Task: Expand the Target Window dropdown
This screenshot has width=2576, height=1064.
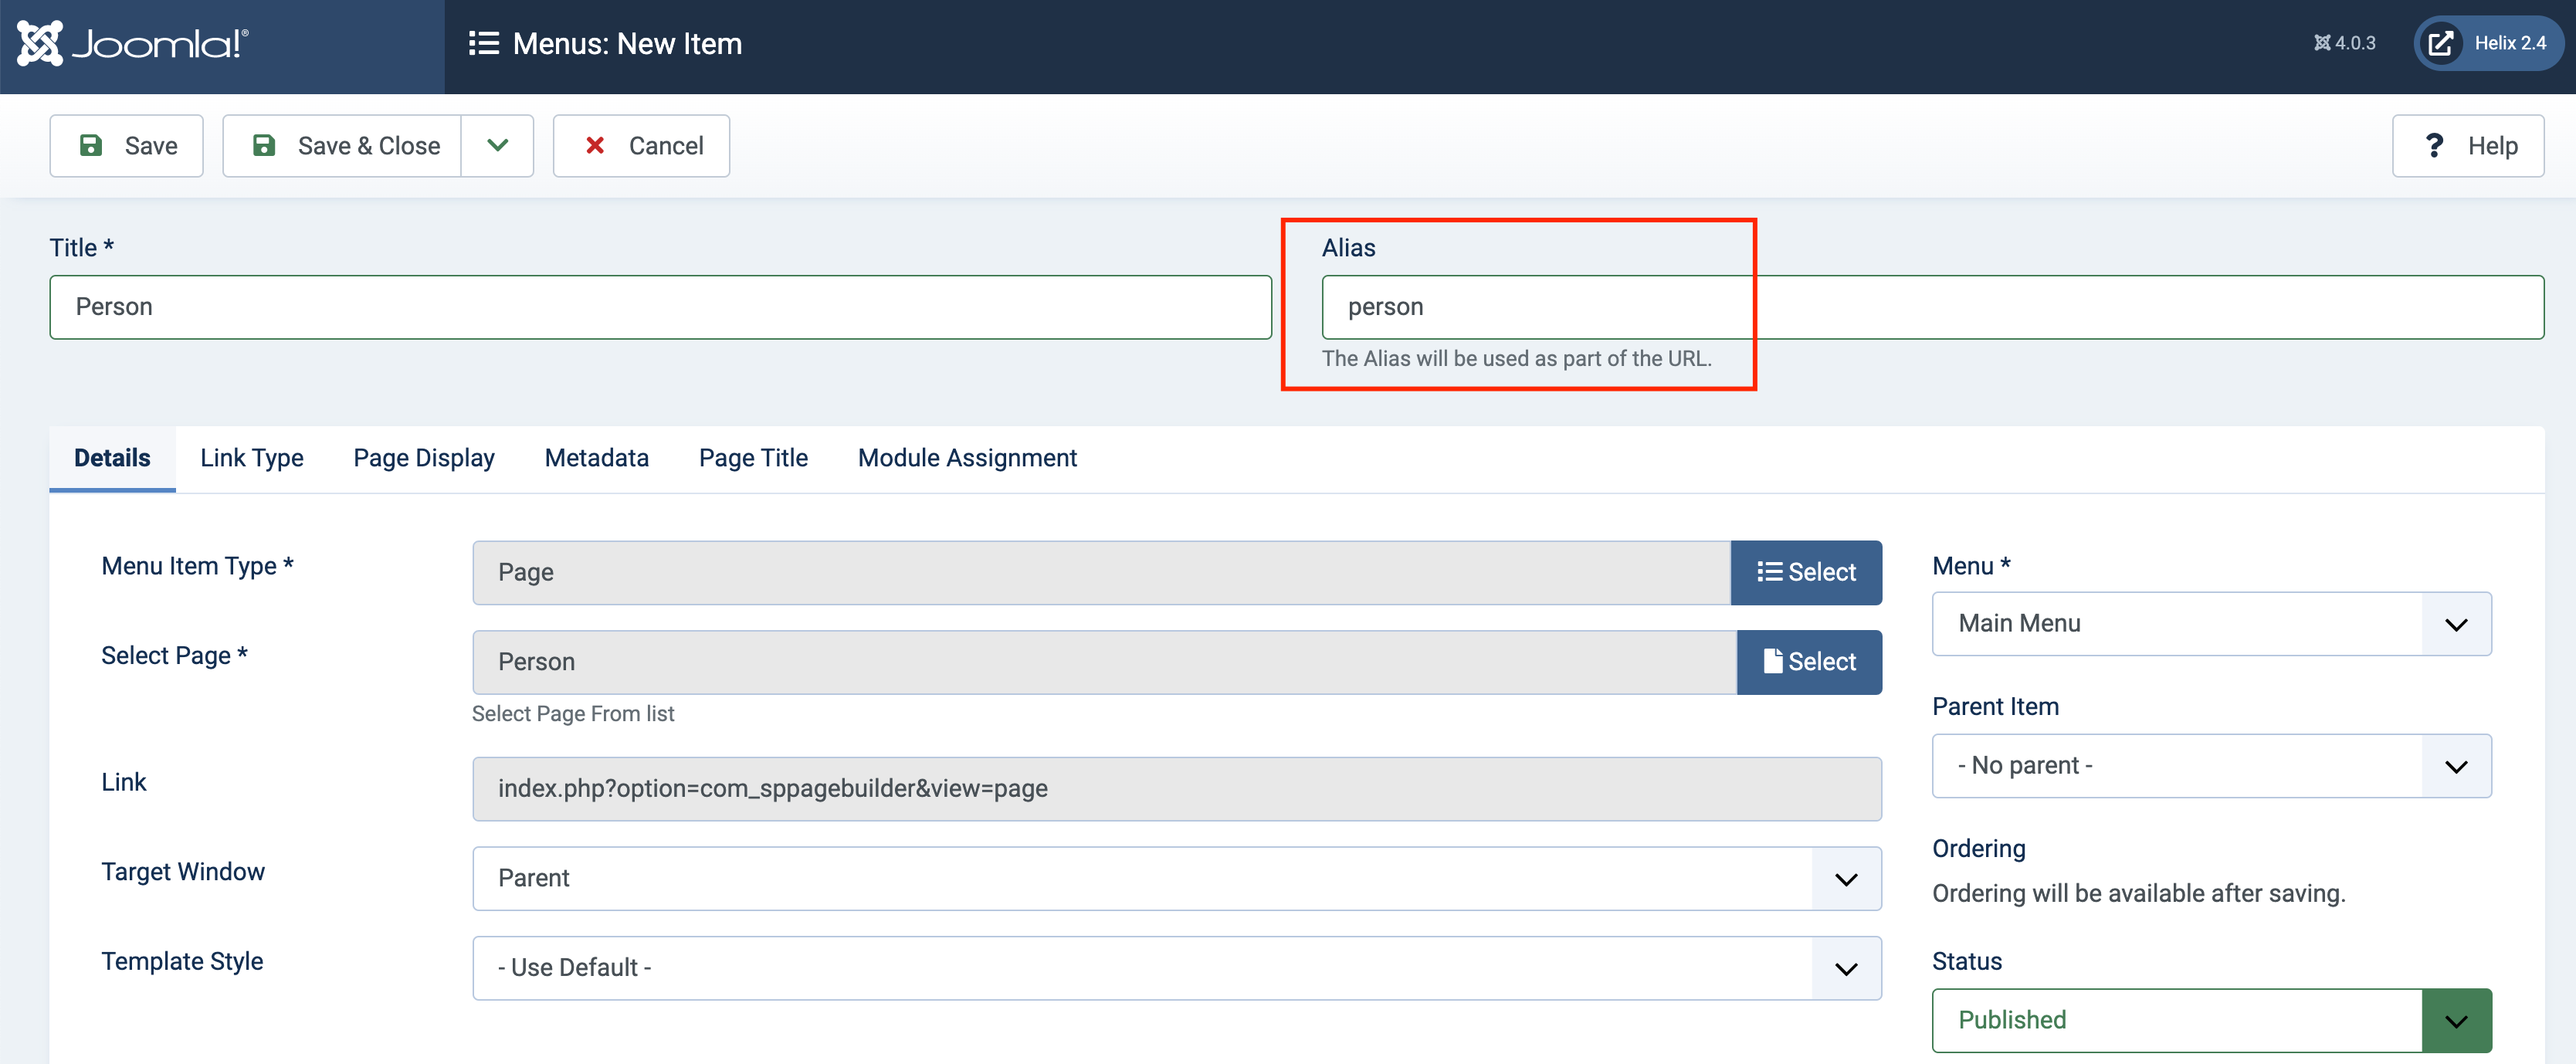Action: pyautogui.click(x=1176, y=878)
